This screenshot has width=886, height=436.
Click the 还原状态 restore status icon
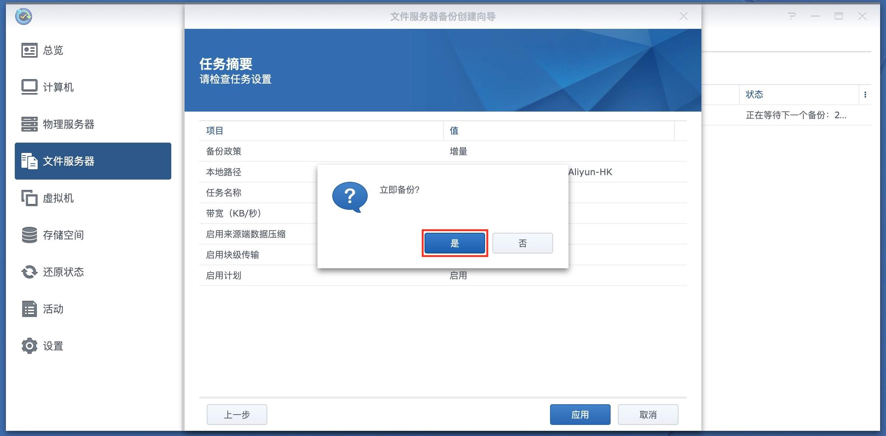(29, 272)
